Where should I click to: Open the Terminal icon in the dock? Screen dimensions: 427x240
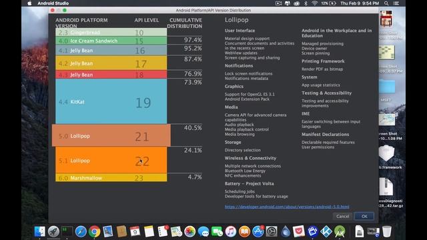point(67,231)
